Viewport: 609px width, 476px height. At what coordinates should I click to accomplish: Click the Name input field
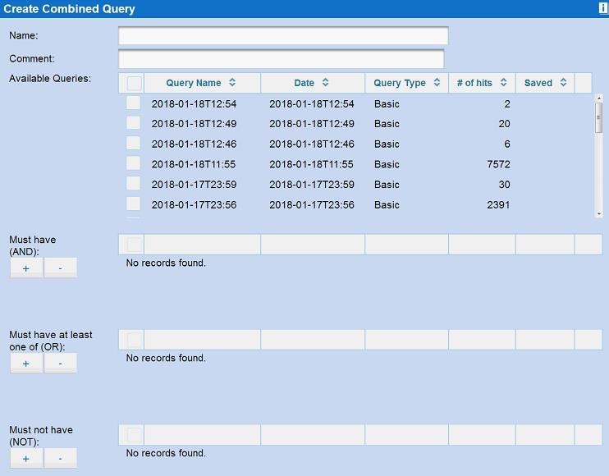[x=283, y=36]
